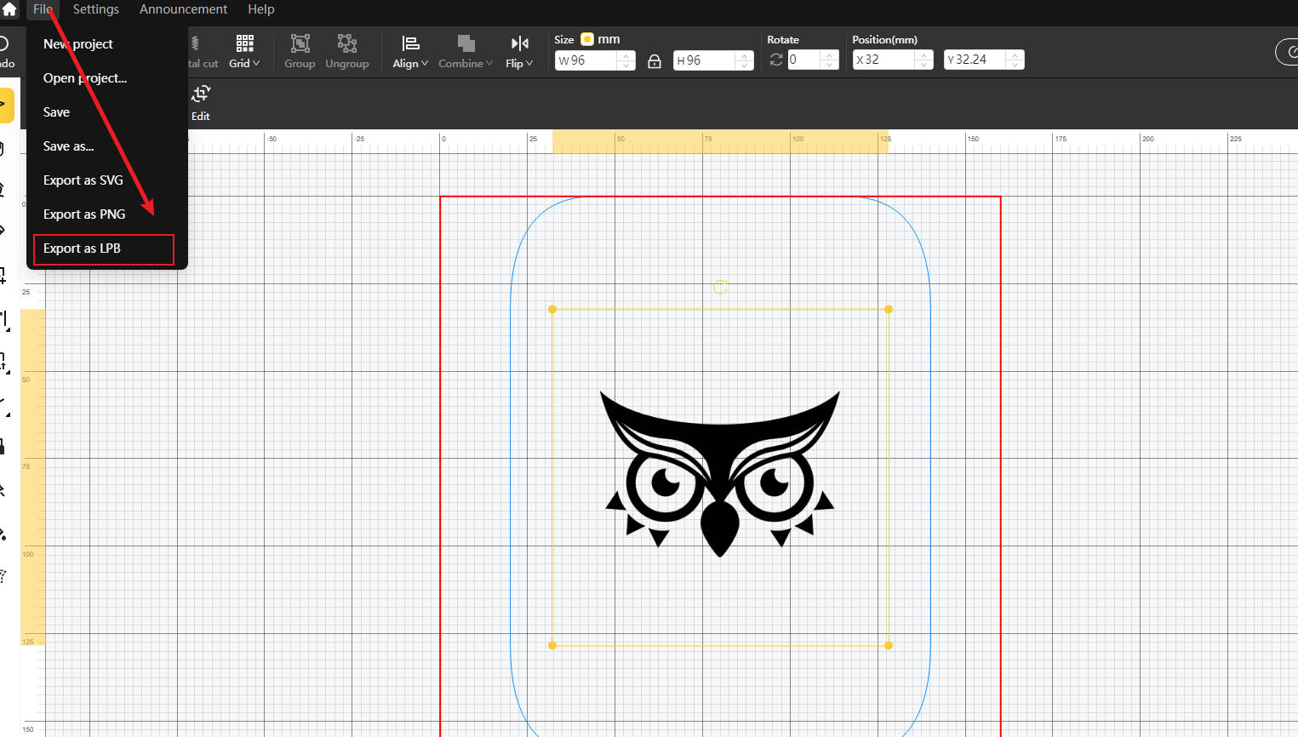Click the bottom-right selection handle
1298x737 pixels.
[889, 646]
